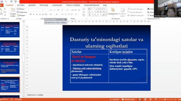Click Создать слайд new slide button
Screen dimensions: 181x101
tap(13, 12)
